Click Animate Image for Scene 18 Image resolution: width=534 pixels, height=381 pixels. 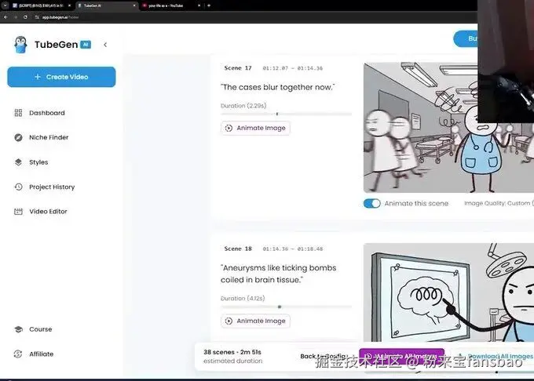click(255, 321)
